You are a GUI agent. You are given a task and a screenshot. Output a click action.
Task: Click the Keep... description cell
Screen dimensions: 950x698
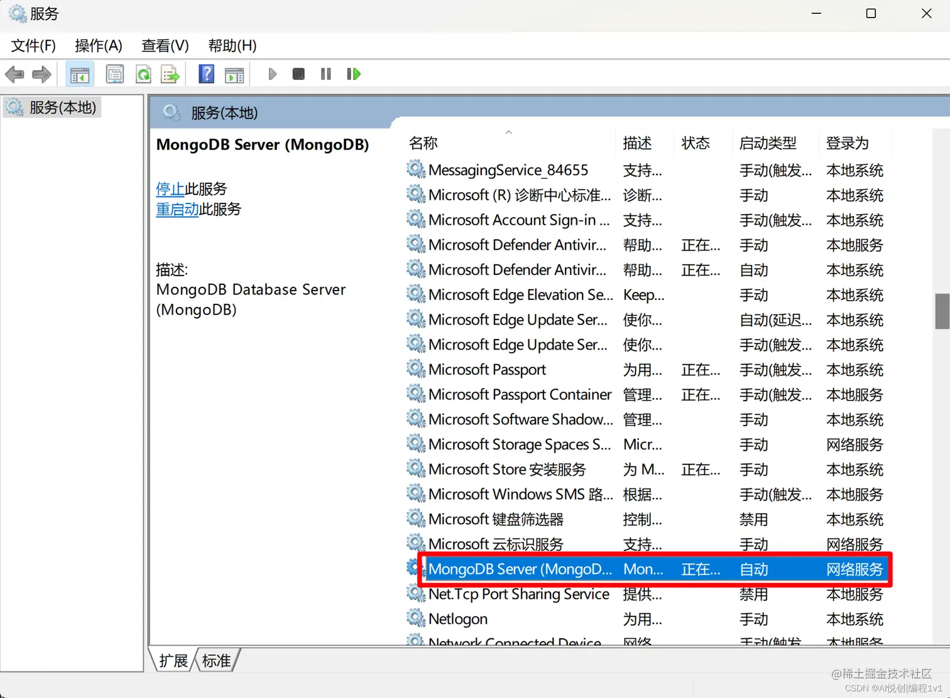click(x=643, y=295)
